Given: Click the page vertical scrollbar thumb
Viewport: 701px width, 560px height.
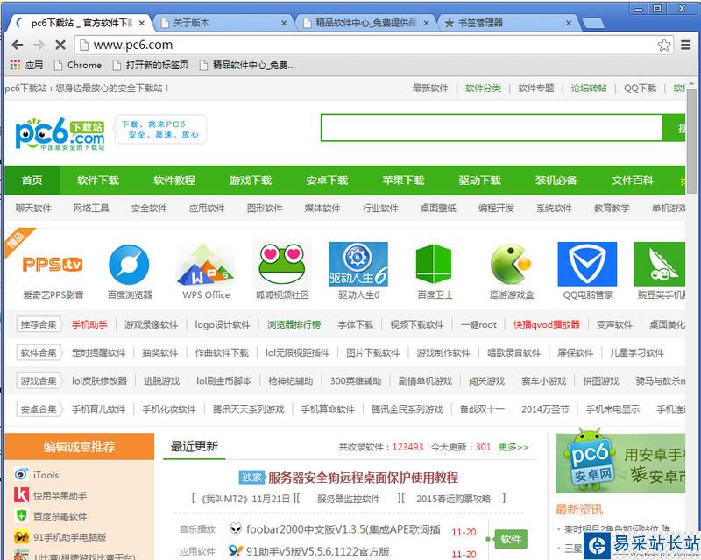Looking at the screenshot, I should pyautogui.click(x=691, y=140).
